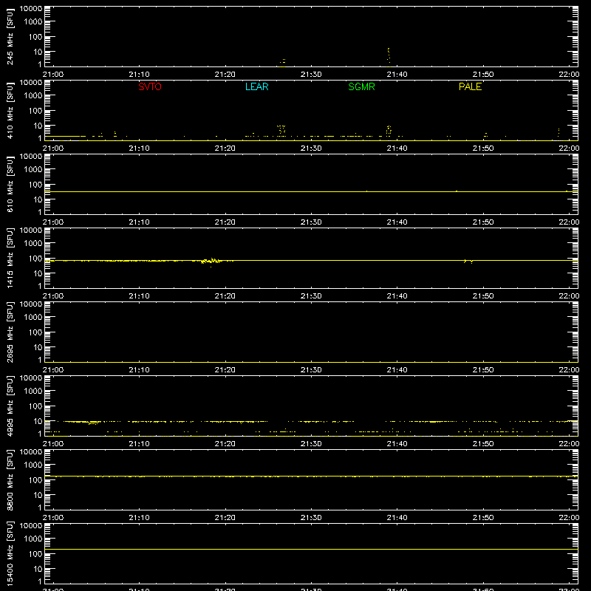Click the 100 tick label on the 610 MHz plot
This screenshot has width=591, height=591.
click(x=35, y=185)
